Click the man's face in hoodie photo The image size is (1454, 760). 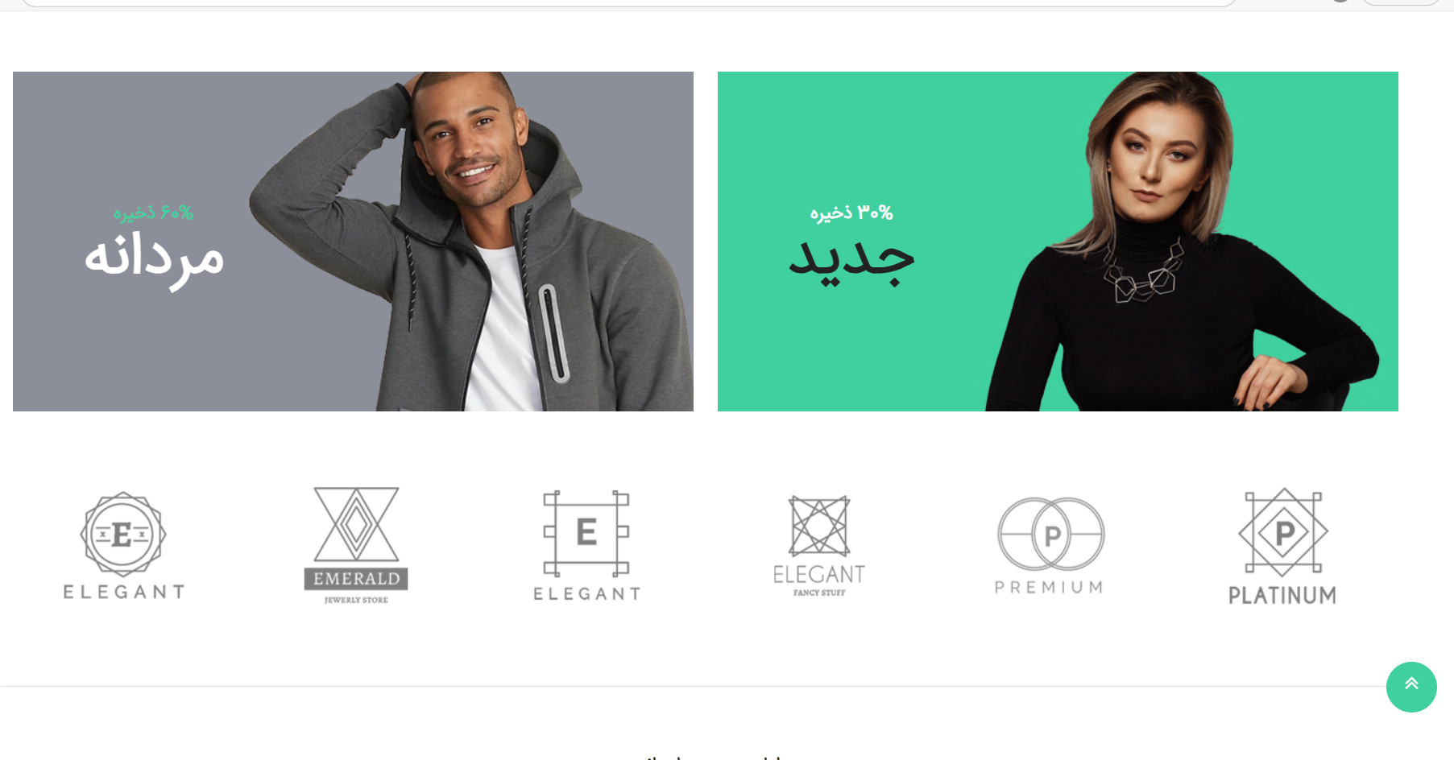(470, 145)
